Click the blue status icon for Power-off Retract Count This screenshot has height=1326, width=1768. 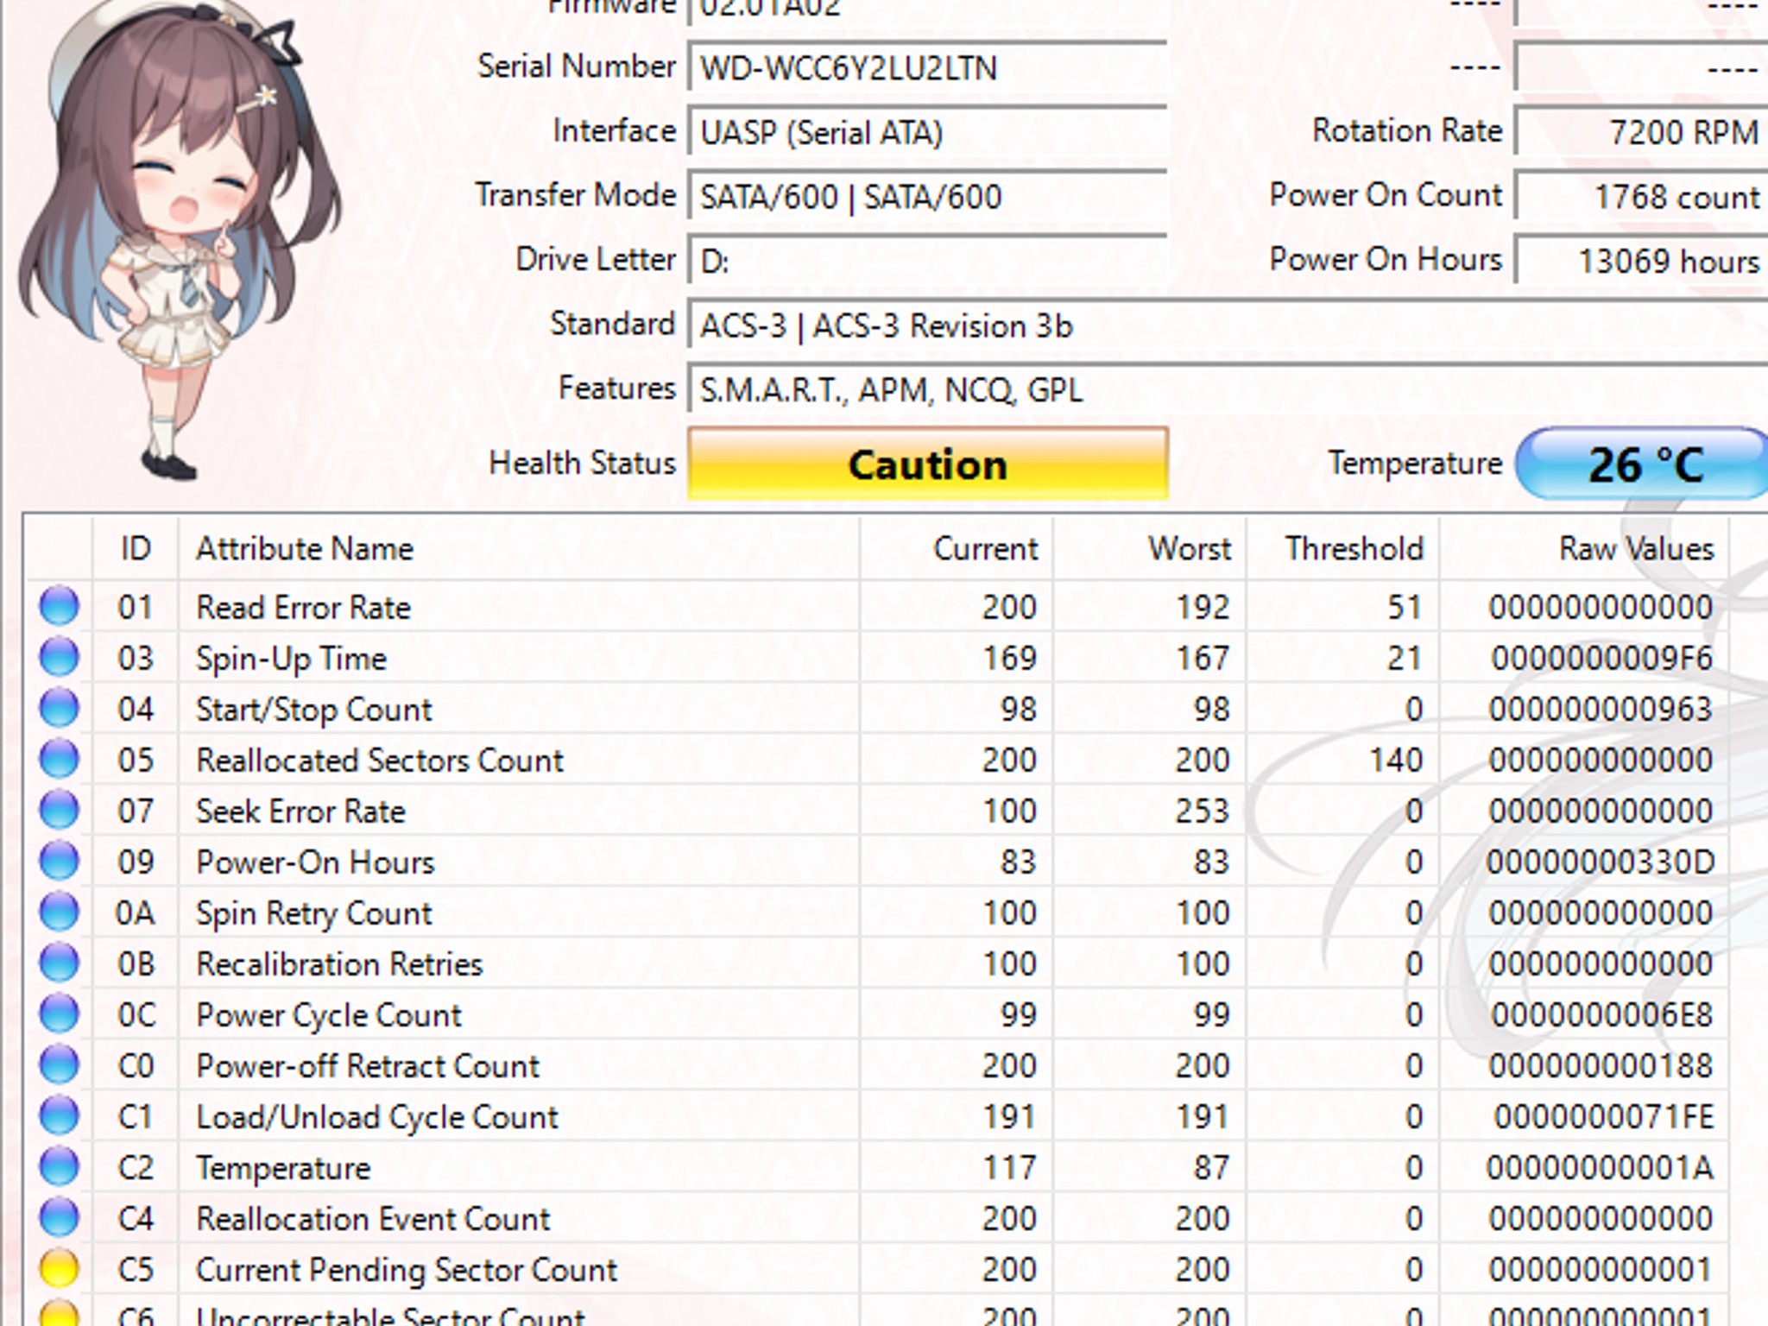(x=60, y=1064)
